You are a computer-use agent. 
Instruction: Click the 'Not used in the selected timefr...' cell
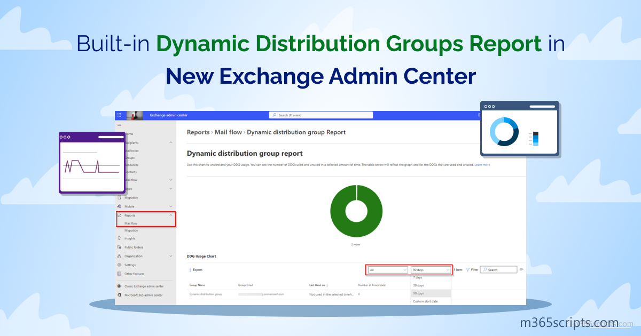tap(331, 294)
